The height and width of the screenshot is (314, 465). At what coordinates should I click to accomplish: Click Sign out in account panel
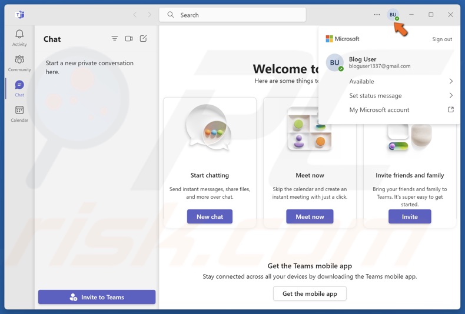[442, 39]
